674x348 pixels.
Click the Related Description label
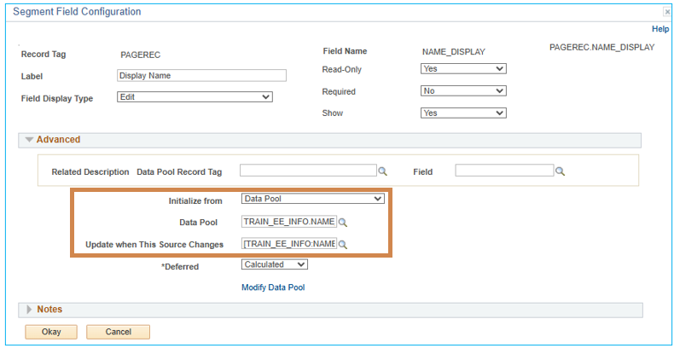pos(90,171)
